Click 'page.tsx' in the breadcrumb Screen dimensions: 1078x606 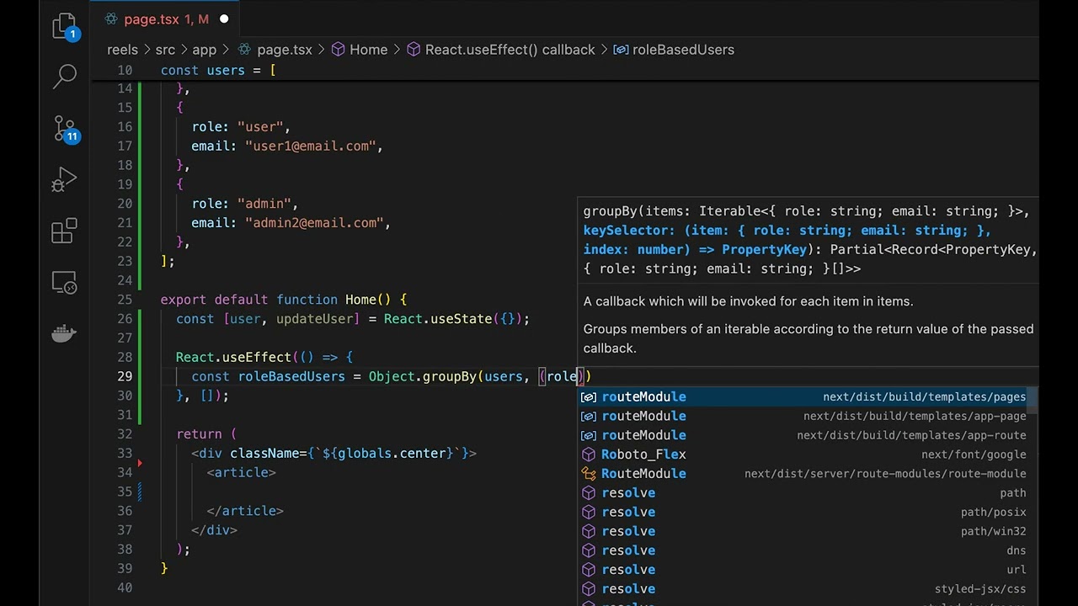click(284, 50)
